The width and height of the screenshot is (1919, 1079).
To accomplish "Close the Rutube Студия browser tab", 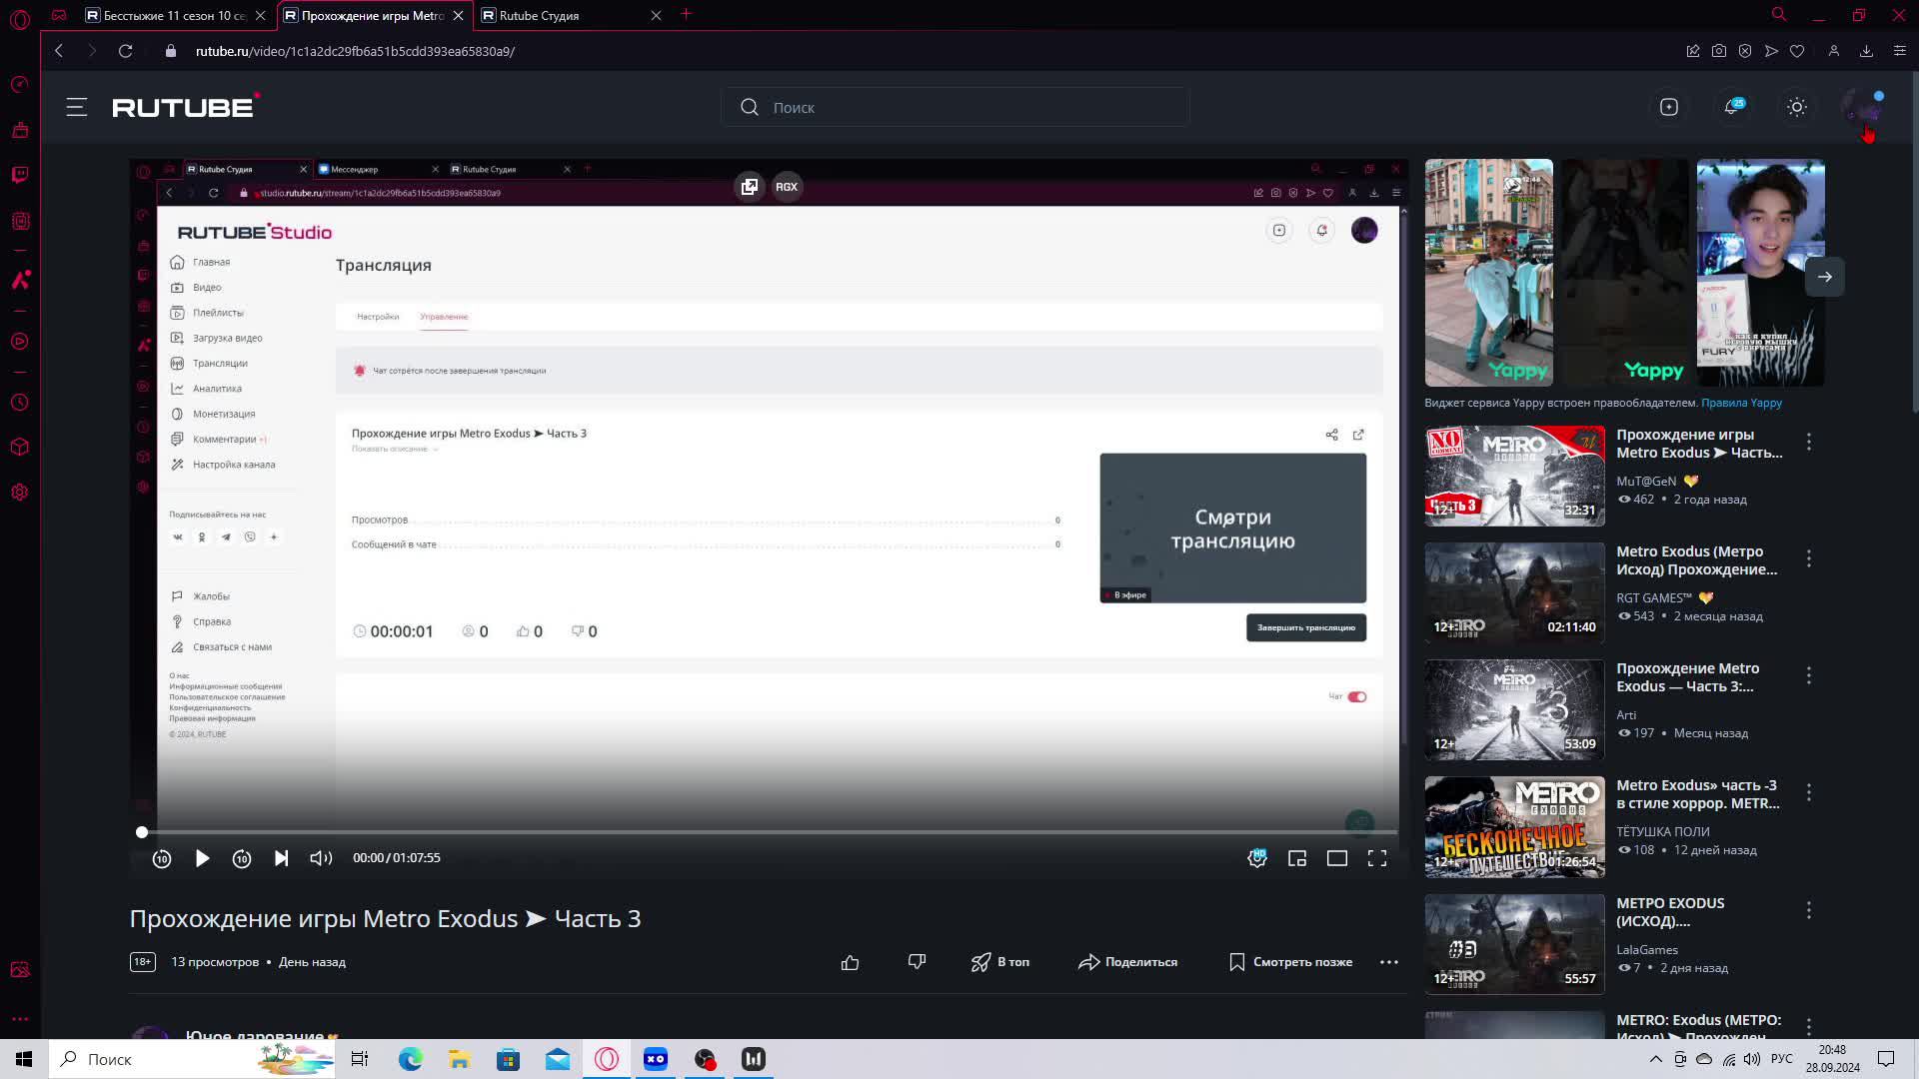I will [656, 15].
